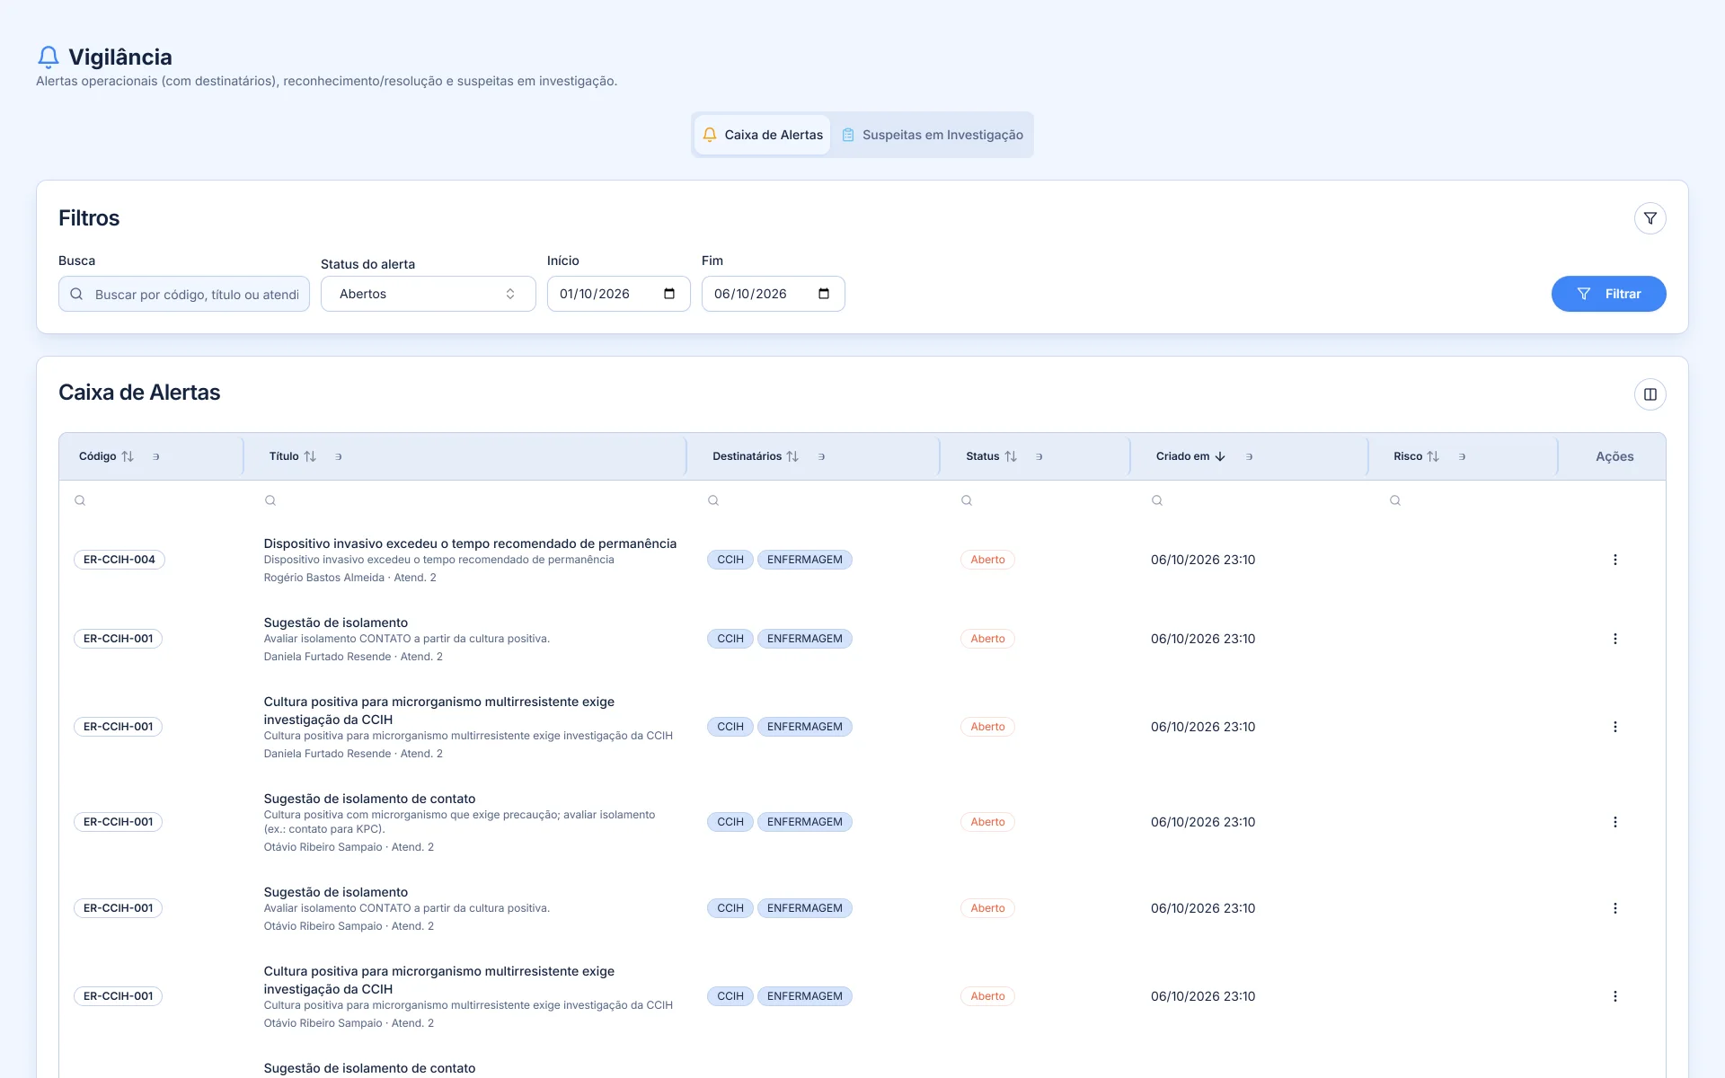Sort by Título column arrows
Viewport: 1725px width, 1078px height.
pos(310,456)
